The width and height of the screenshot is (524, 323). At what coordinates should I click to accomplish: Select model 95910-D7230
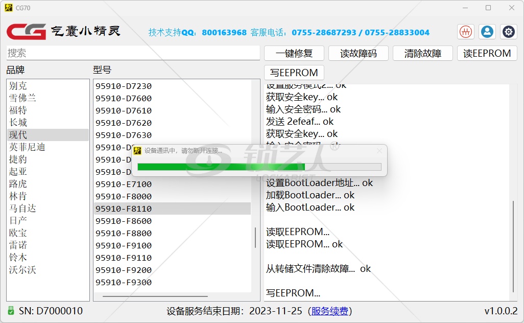[173, 86]
